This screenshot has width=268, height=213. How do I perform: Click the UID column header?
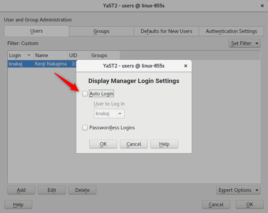79,55
